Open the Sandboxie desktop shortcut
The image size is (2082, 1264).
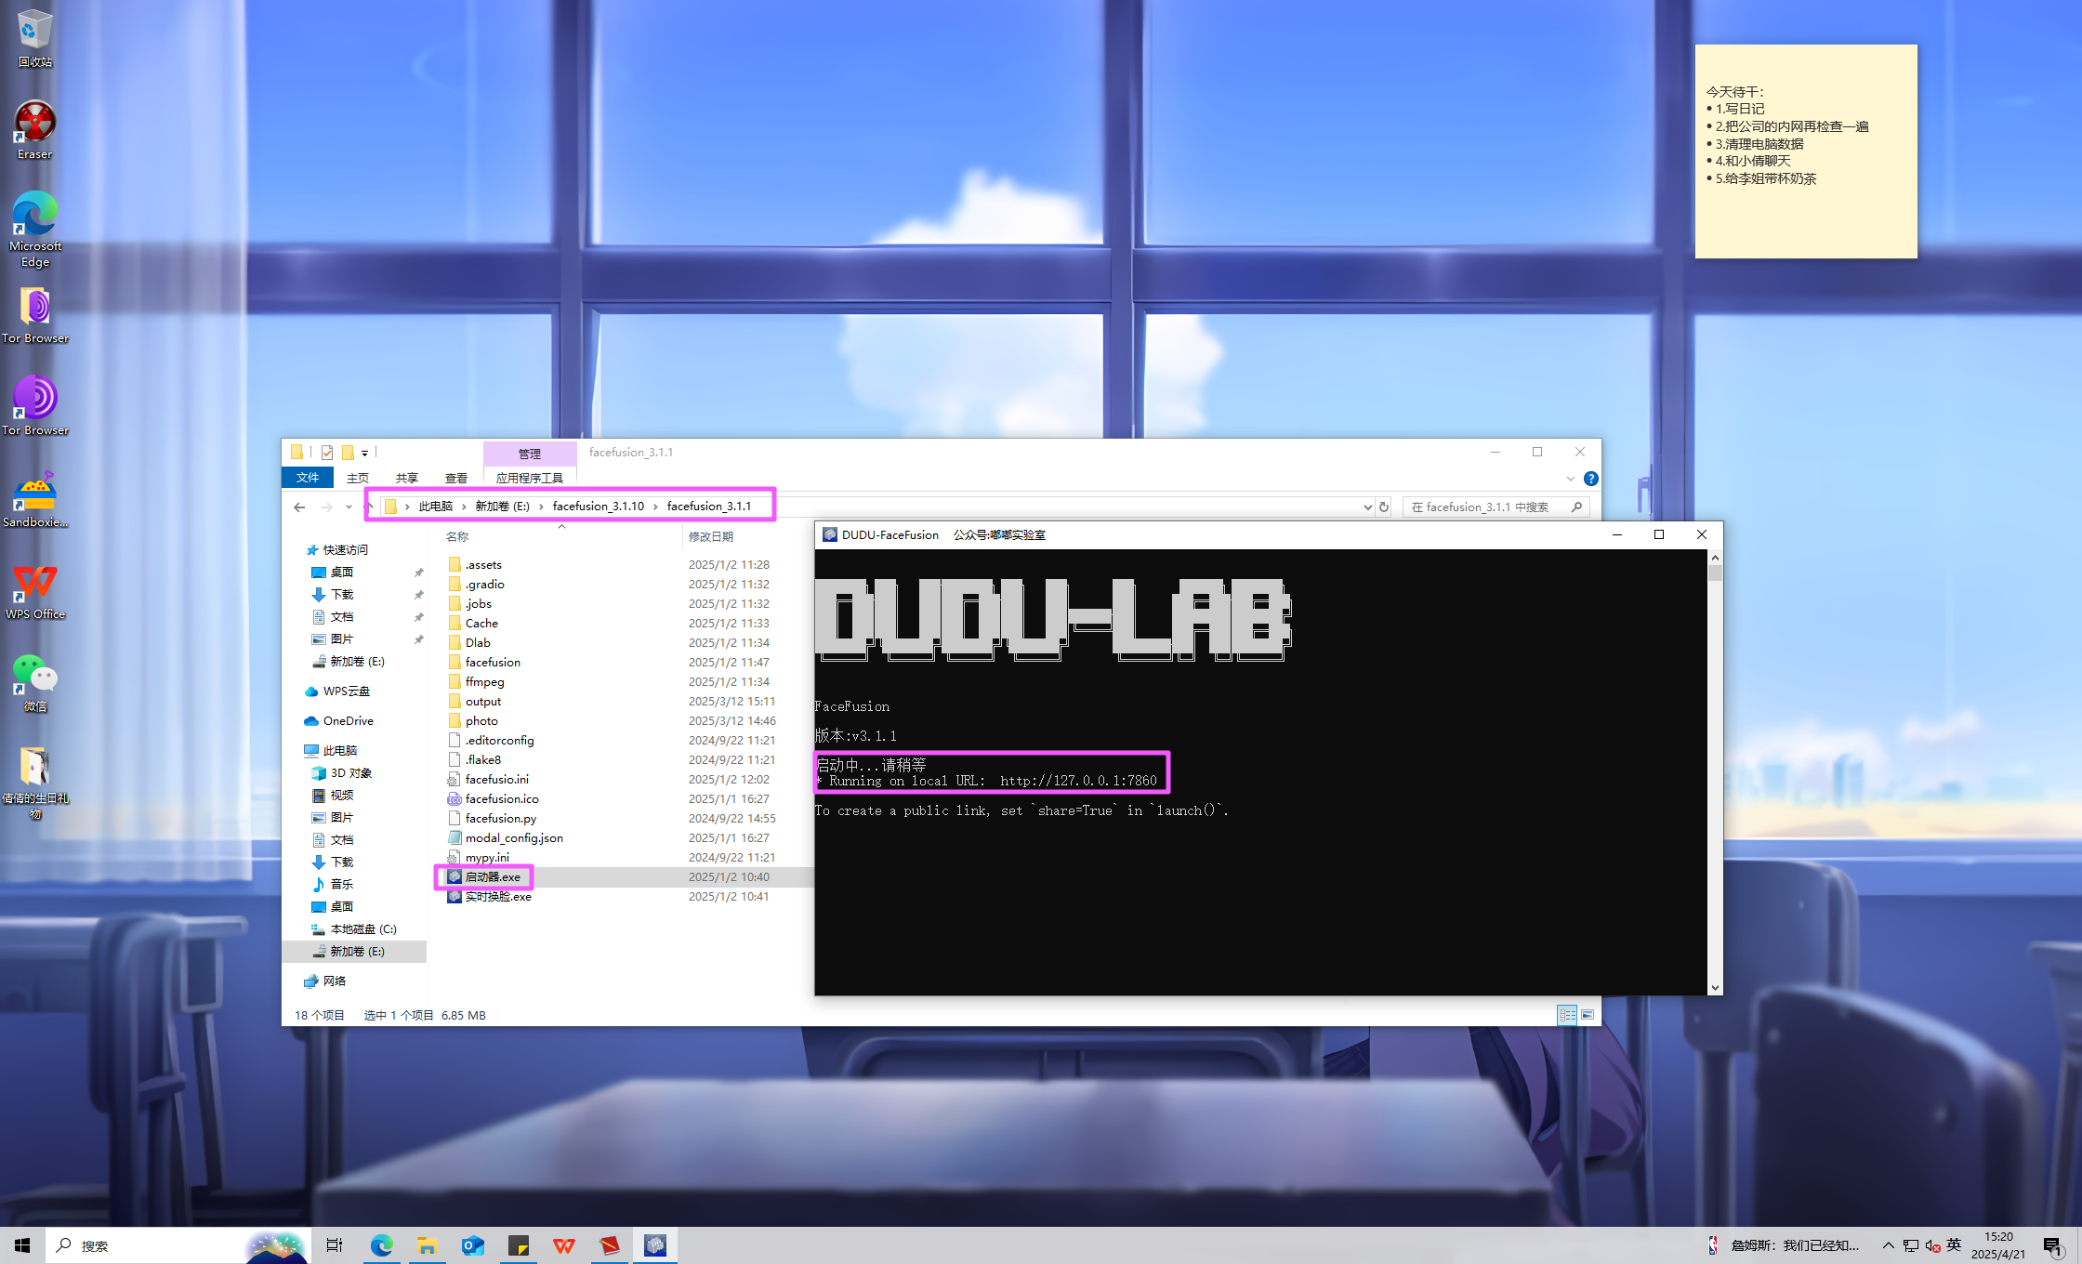(x=34, y=499)
